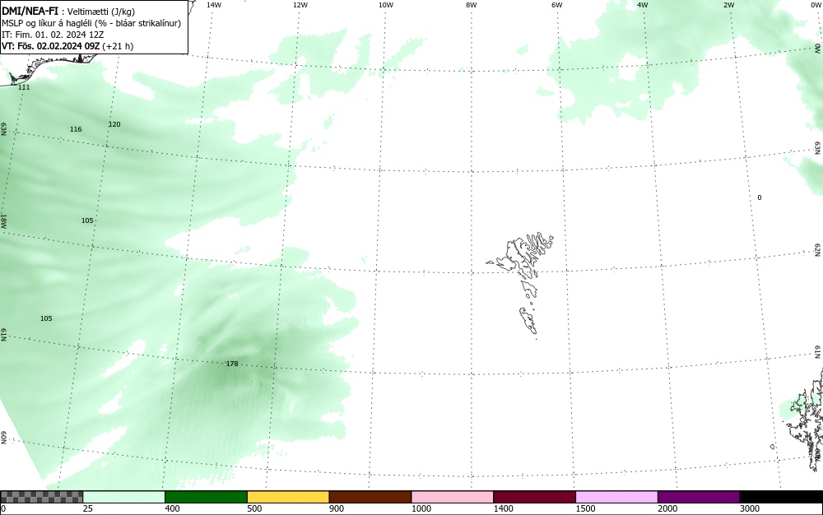The image size is (823, 515).
Task: Click the "62N" latitude label
Action: click(x=817, y=250)
